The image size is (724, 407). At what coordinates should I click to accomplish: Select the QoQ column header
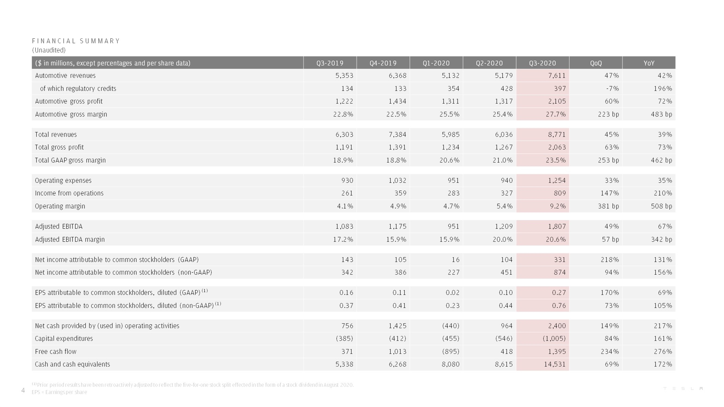(x=596, y=63)
